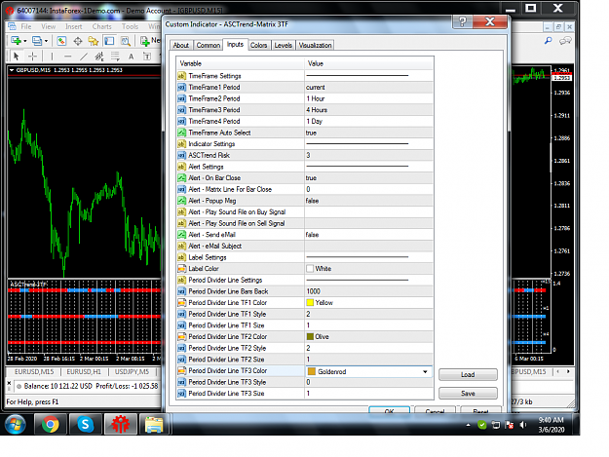
Task: Select the Fibonacci Retracement tool
Action: [x=115, y=57]
